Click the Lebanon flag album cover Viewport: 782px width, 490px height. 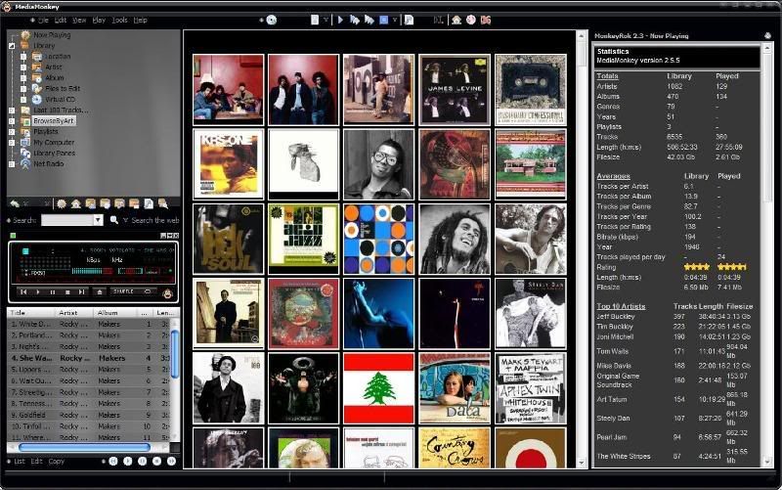(378, 387)
